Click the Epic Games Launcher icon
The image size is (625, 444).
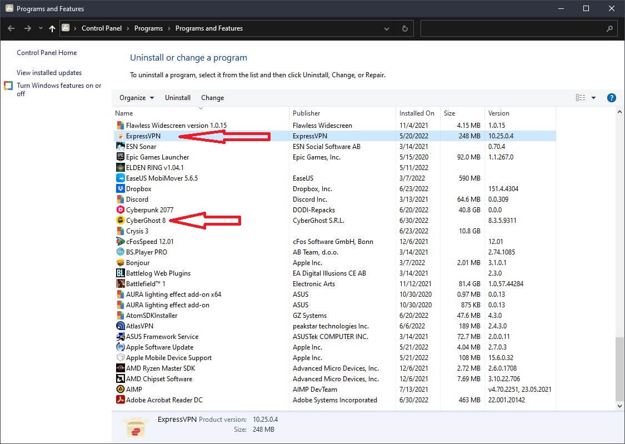pos(120,157)
